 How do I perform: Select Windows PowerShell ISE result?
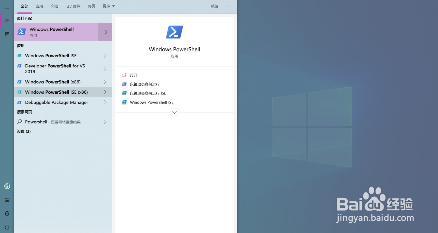point(56,56)
